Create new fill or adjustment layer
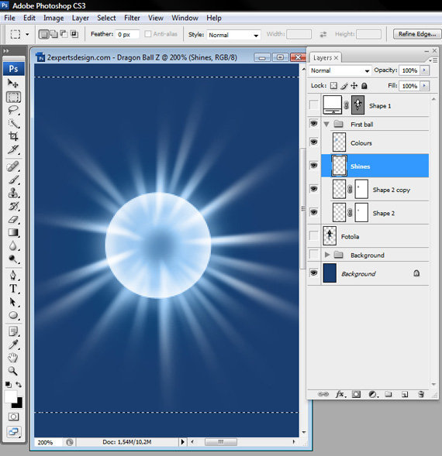Screen dimensions: 442x456 pyautogui.click(x=373, y=394)
